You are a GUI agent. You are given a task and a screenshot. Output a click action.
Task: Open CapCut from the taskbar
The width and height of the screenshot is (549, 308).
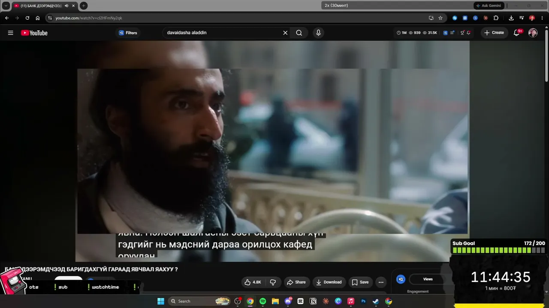point(300,301)
